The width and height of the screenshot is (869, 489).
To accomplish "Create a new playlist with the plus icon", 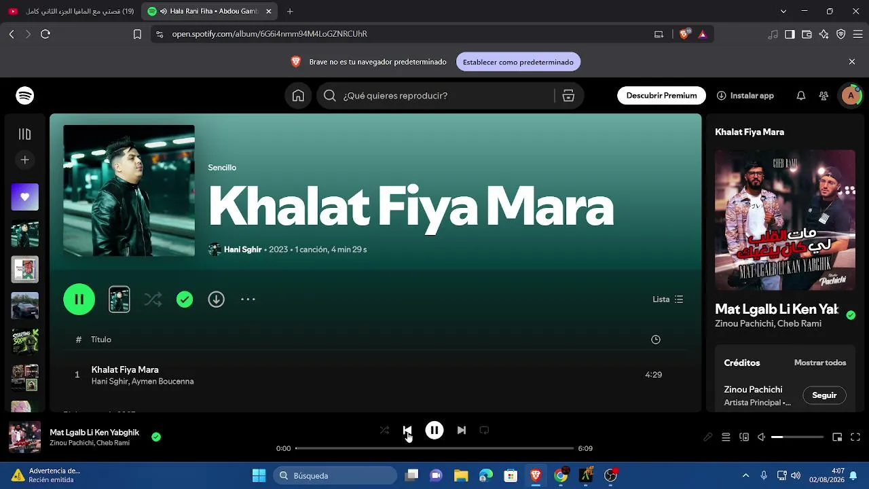I will pyautogui.click(x=25, y=160).
